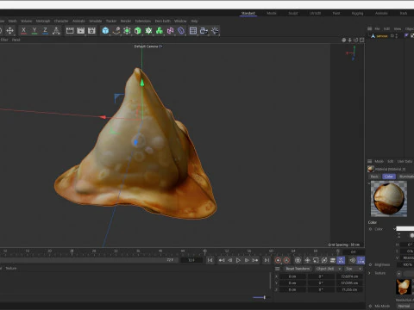Toggle the Y axis lock

tap(34, 31)
